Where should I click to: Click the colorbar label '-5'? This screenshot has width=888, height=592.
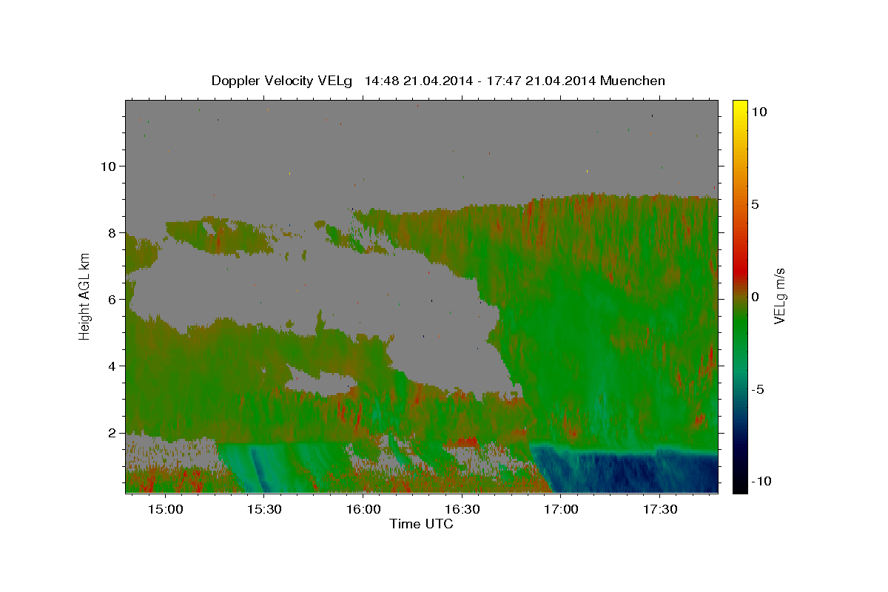pyautogui.click(x=758, y=388)
